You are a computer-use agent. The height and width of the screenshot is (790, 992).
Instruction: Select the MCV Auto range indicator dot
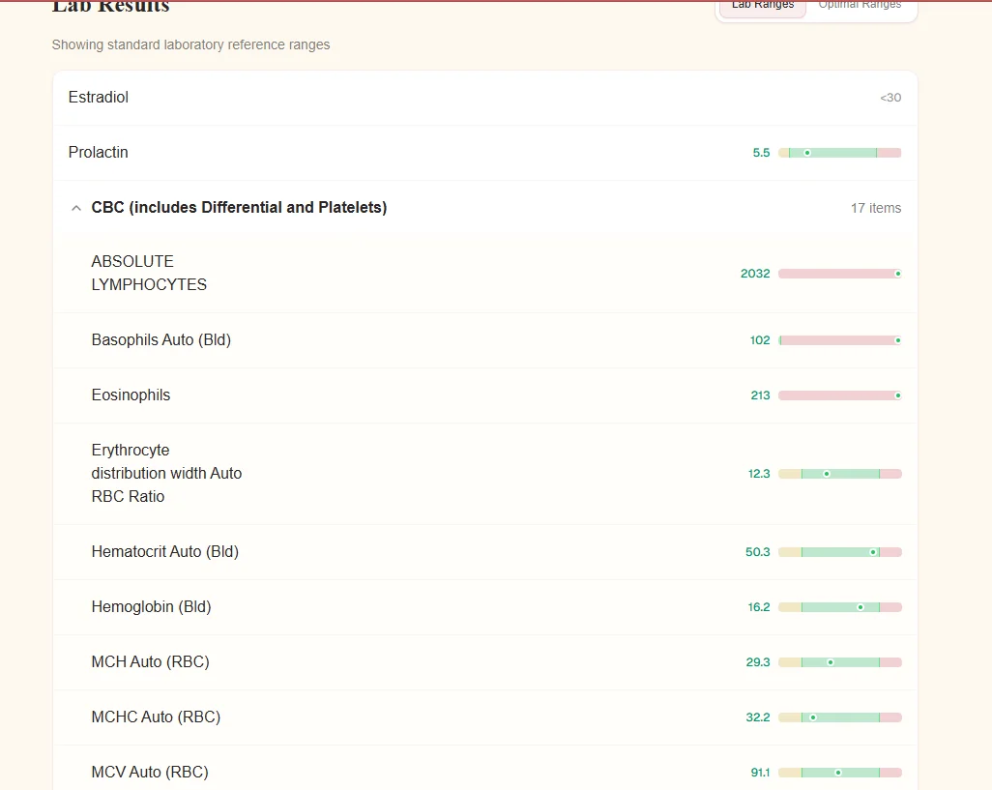[838, 773]
